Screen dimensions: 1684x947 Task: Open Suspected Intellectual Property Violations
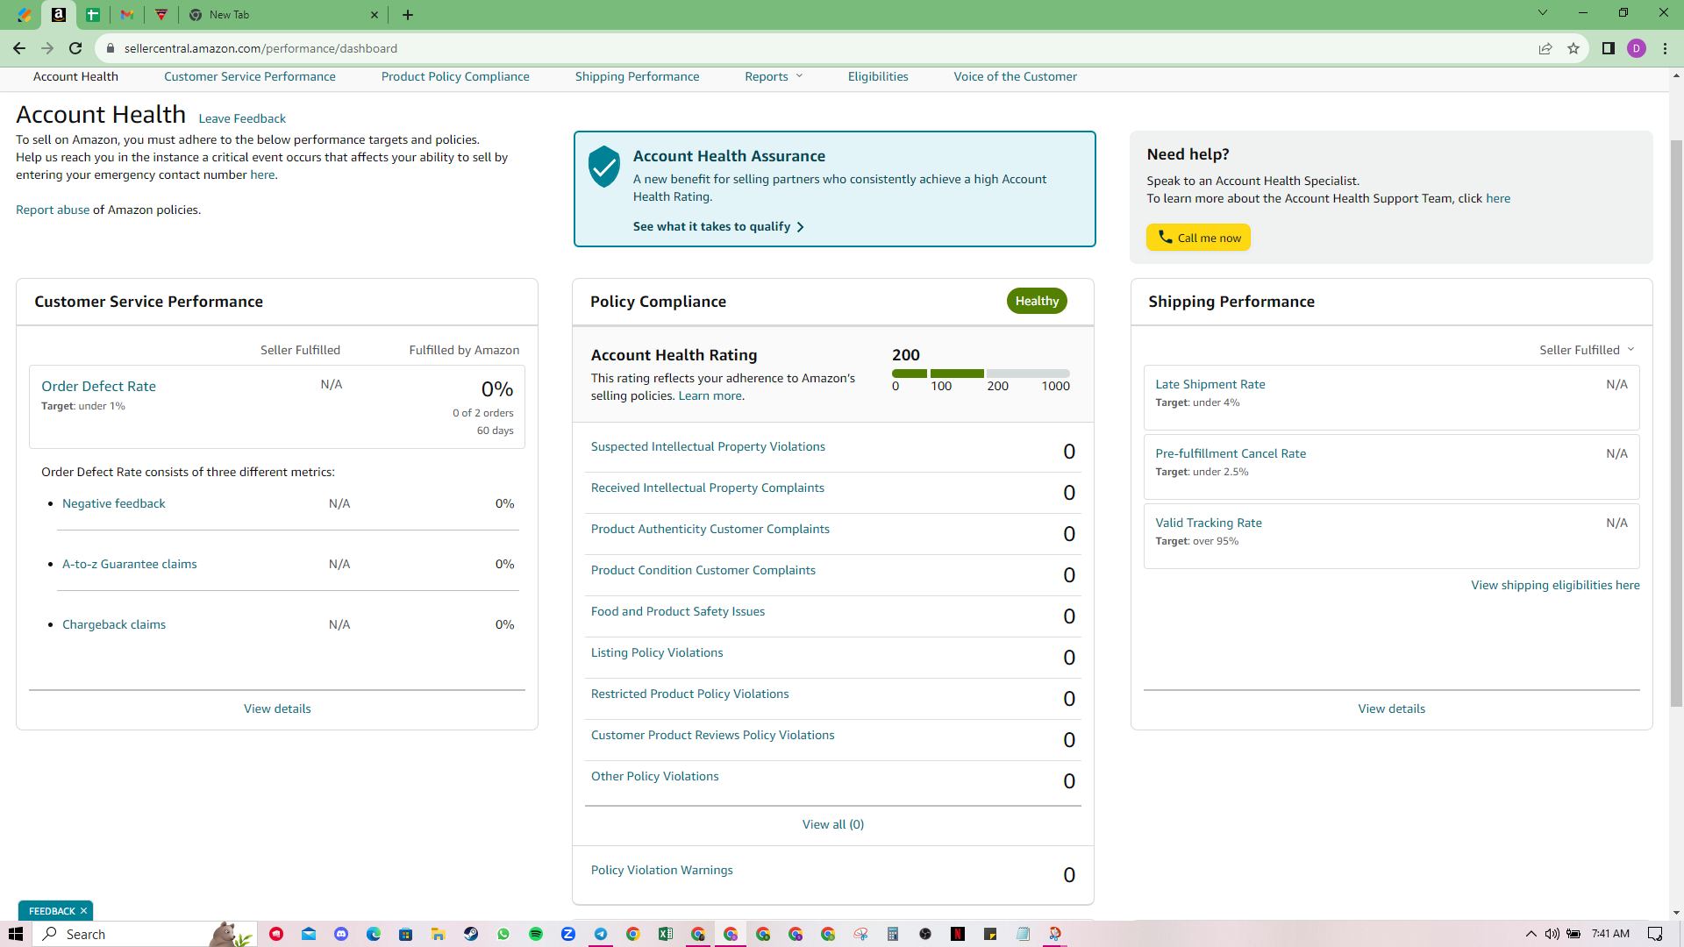point(708,447)
